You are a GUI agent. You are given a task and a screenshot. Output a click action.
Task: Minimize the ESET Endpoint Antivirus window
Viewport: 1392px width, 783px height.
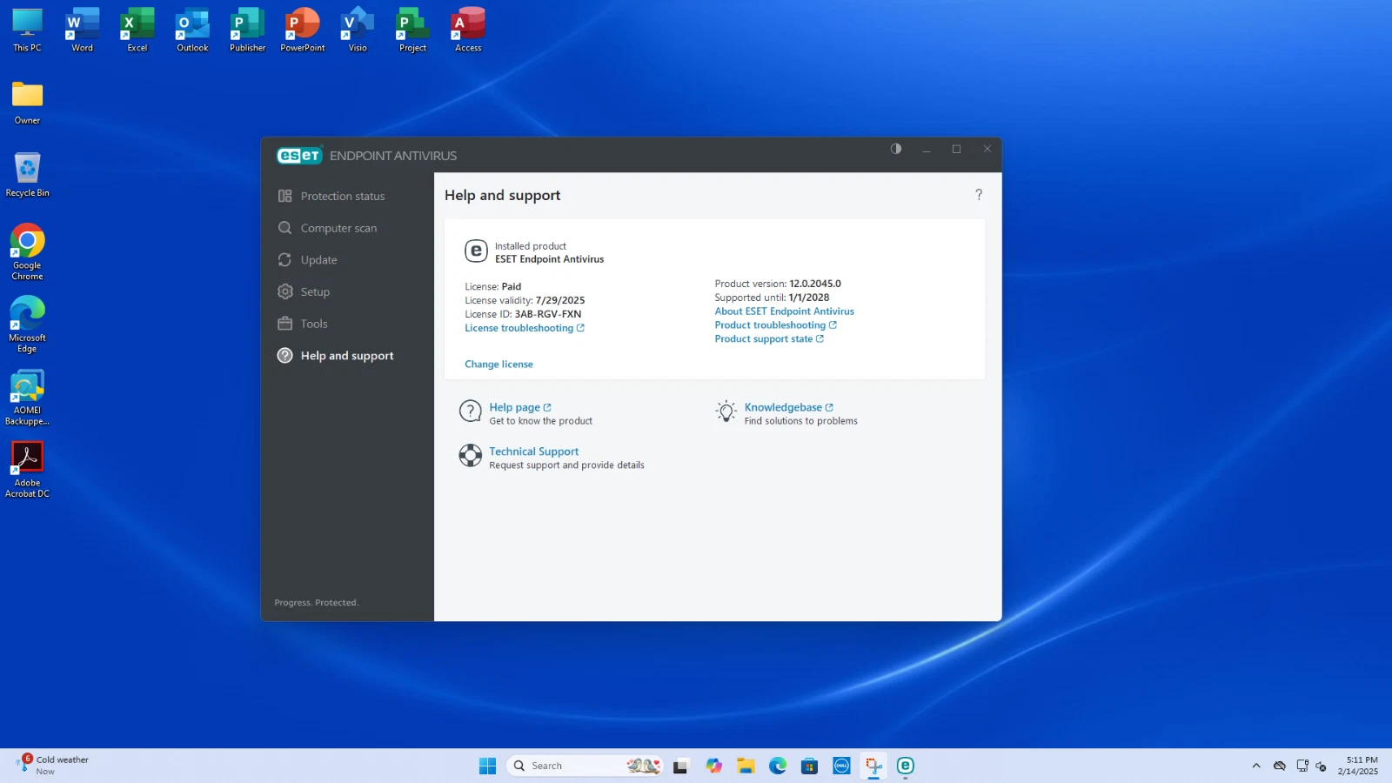(927, 149)
